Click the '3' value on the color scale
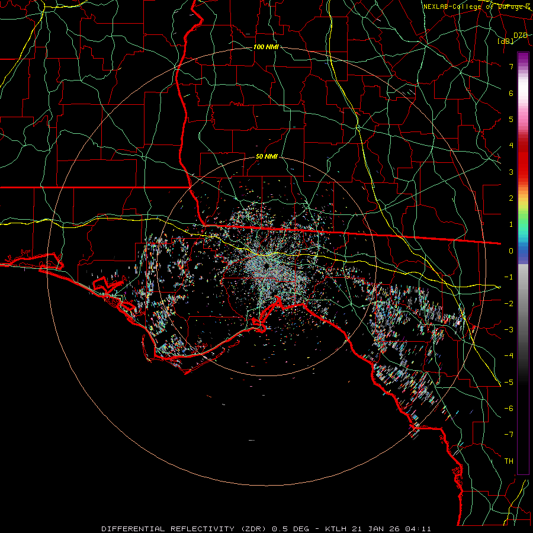The height and width of the screenshot is (533, 533). point(511,172)
